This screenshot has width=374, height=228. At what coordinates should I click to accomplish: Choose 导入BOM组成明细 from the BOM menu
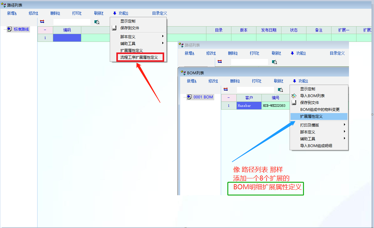tap(316, 146)
